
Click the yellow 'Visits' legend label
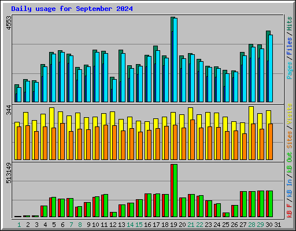pyautogui.click(x=290, y=114)
